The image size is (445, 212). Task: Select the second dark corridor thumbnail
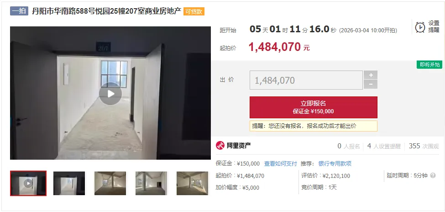(69, 183)
